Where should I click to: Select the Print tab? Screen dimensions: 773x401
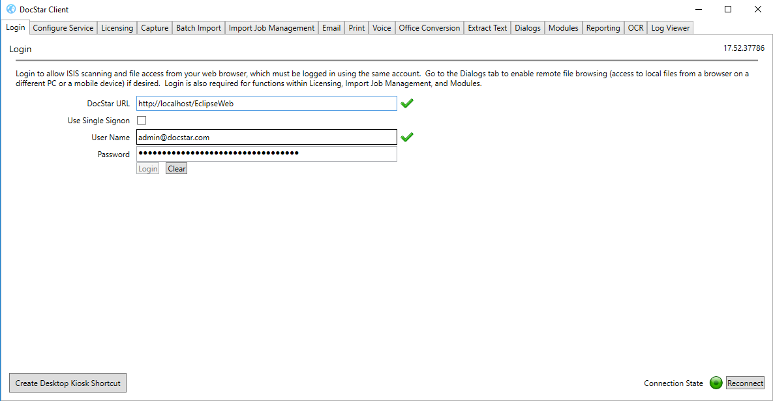click(x=356, y=28)
